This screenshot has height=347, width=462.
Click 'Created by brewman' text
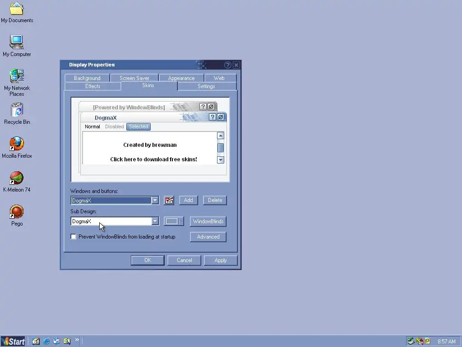click(150, 145)
